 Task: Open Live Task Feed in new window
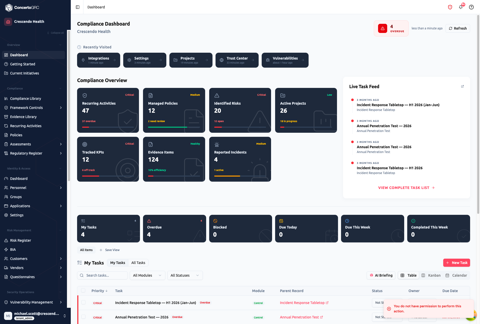(x=463, y=86)
